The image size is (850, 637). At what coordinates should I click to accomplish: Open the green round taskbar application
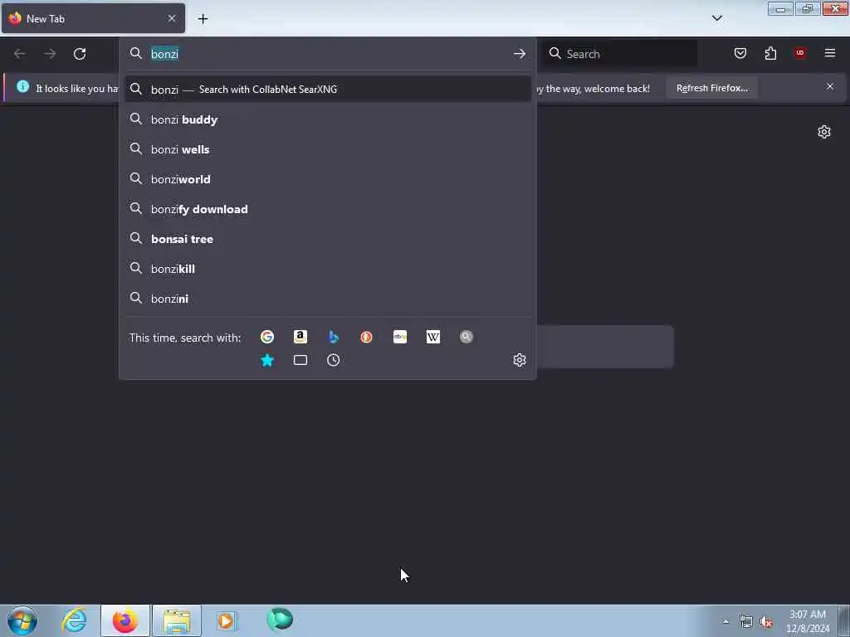(x=280, y=620)
